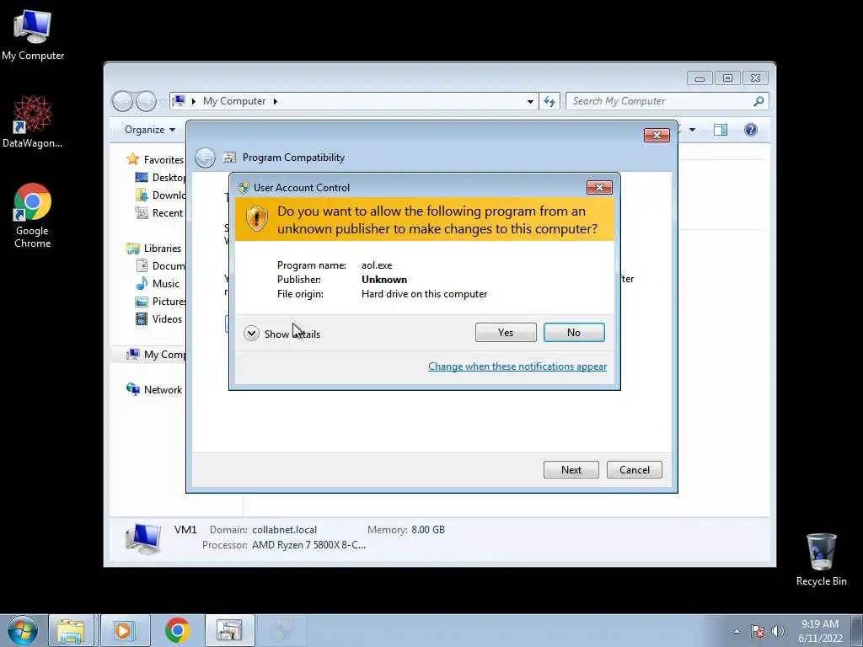Open Explorer help question mark icon
Screen dimensions: 863x647
pyautogui.click(x=751, y=130)
